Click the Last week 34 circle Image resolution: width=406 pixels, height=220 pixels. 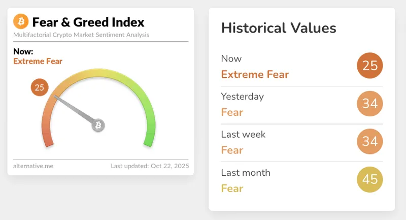369,141
